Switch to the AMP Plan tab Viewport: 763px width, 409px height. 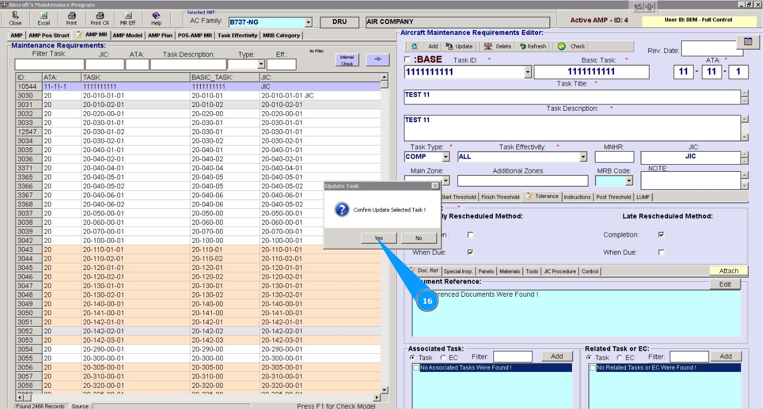[160, 35]
